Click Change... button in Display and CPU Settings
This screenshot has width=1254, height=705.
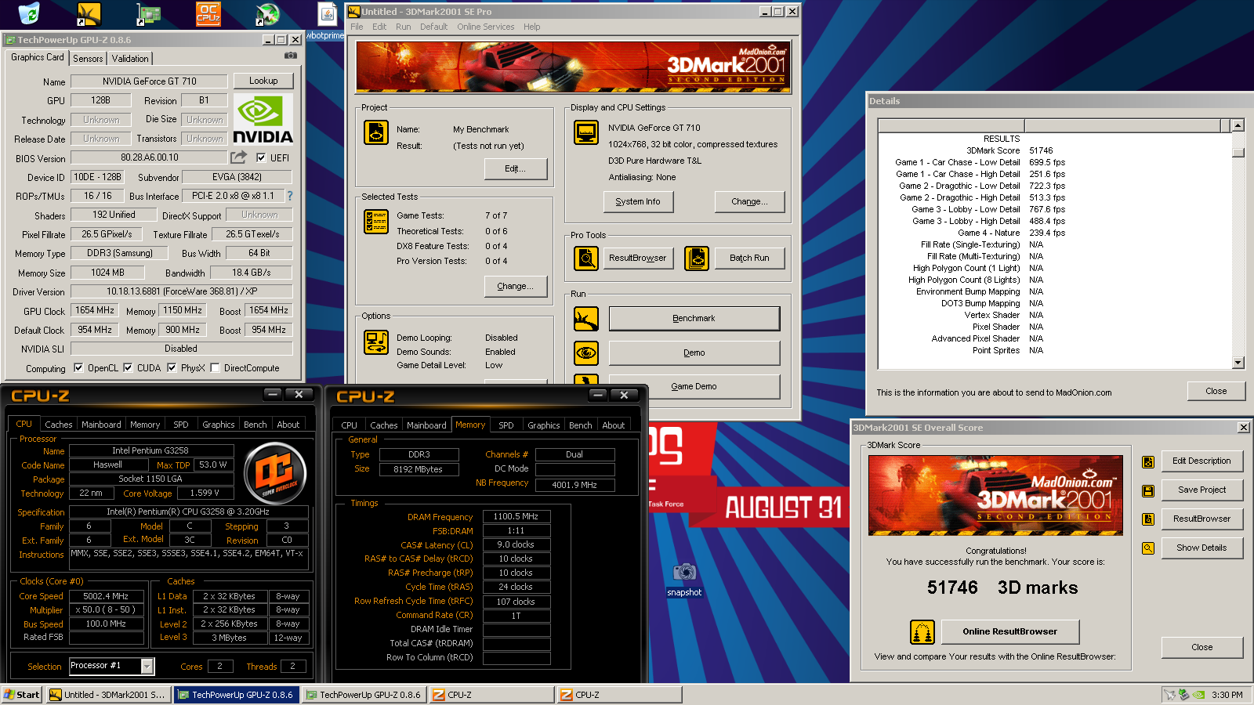749,201
